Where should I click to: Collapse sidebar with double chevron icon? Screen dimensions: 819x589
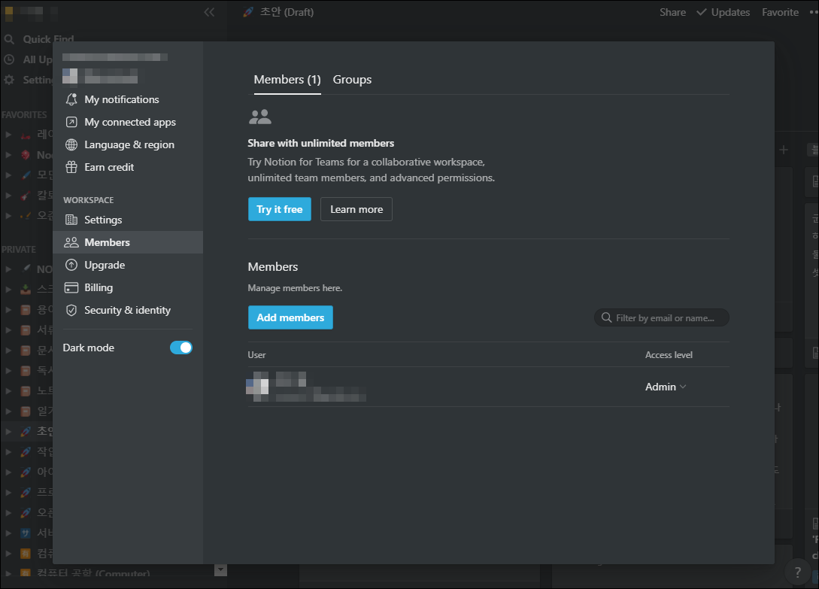point(209,12)
